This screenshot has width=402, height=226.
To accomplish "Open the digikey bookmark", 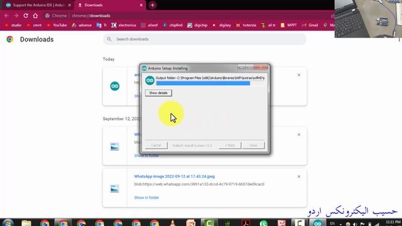I will 222,25.
